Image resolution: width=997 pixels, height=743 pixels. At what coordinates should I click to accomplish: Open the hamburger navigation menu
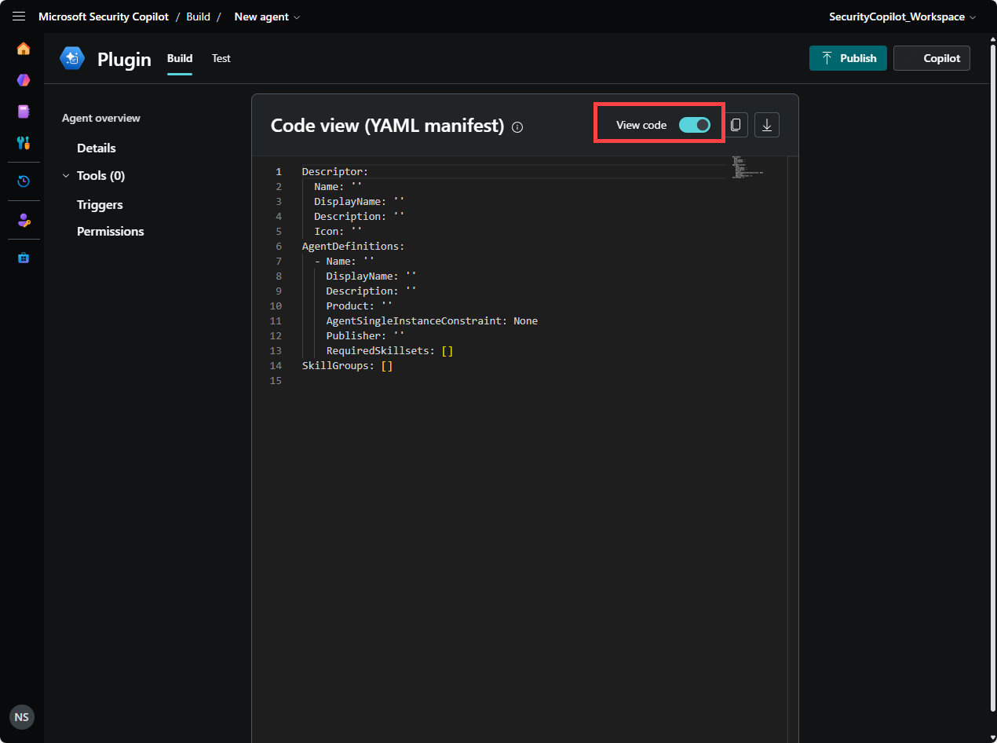(19, 16)
